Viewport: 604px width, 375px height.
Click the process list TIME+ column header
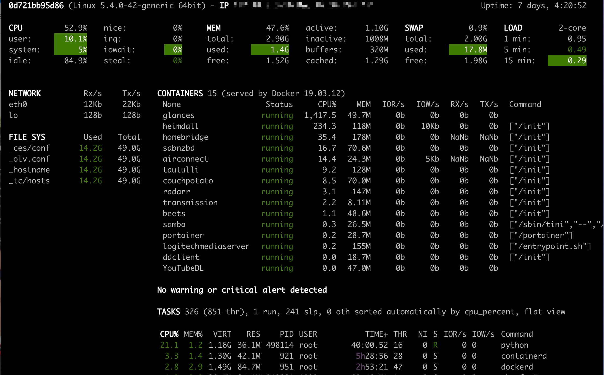(x=376, y=334)
